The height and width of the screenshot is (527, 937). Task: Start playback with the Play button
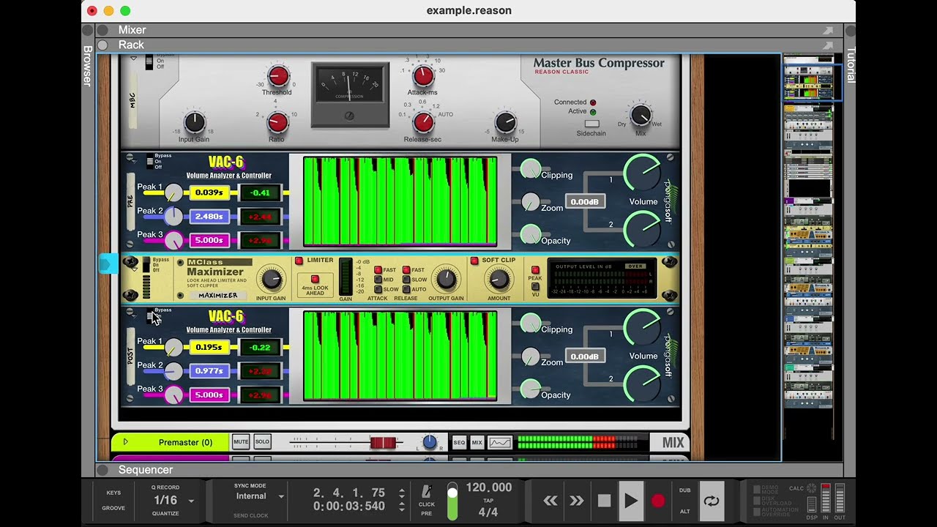pyautogui.click(x=630, y=501)
